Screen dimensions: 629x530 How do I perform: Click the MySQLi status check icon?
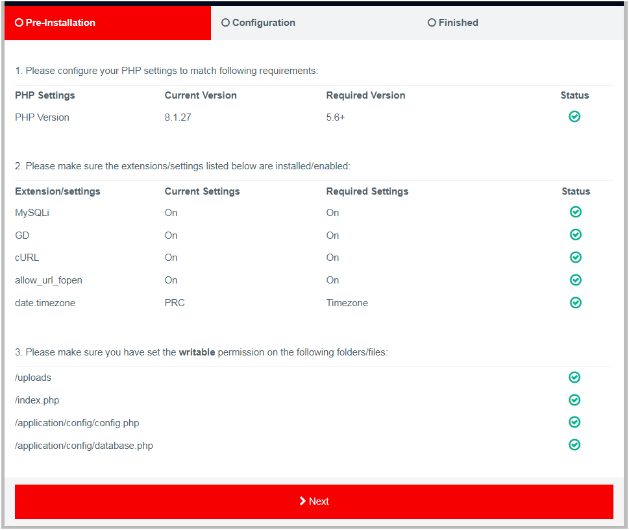tap(575, 212)
